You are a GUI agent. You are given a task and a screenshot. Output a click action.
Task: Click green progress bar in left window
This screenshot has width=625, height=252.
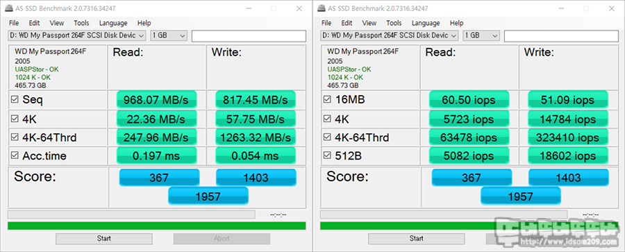pos(157,226)
